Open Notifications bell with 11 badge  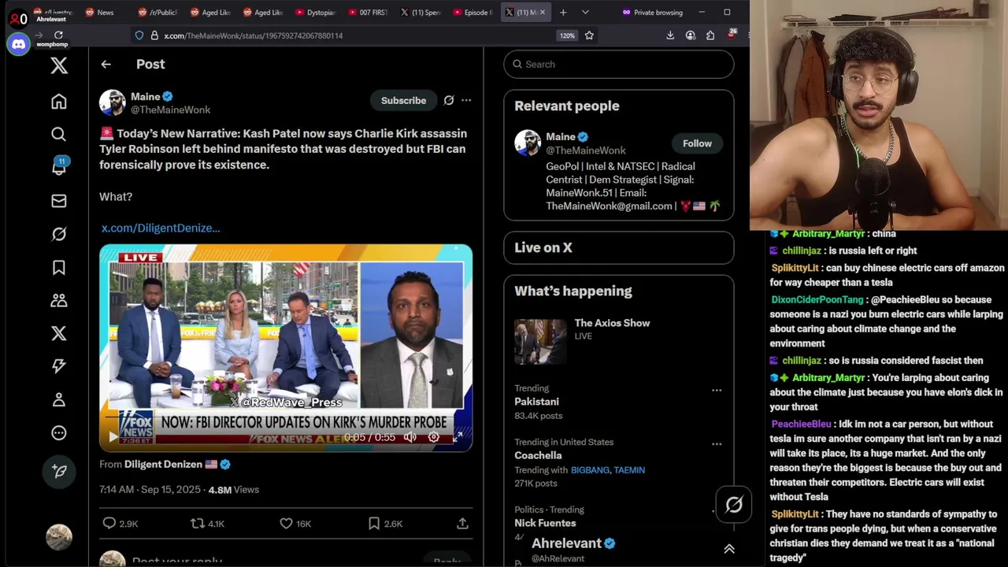tap(59, 166)
